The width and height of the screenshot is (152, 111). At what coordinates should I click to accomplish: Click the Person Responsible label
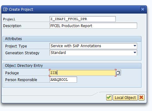pyautogui.click(x=21, y=80)
